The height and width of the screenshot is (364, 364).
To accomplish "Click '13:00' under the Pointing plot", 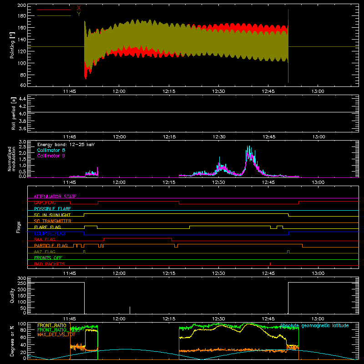I will click(x=318, y=91).
